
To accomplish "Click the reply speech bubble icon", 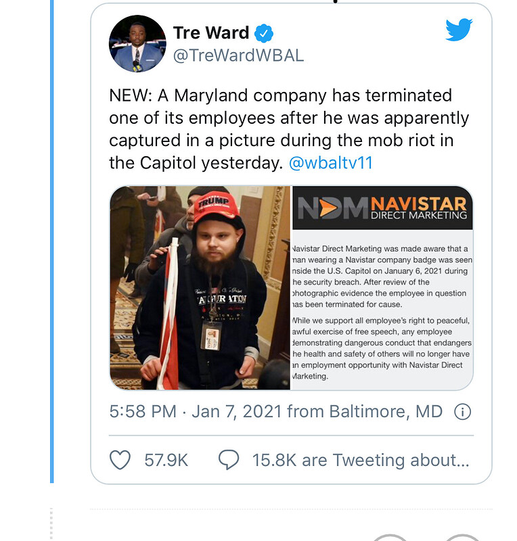I will [229, 460].
